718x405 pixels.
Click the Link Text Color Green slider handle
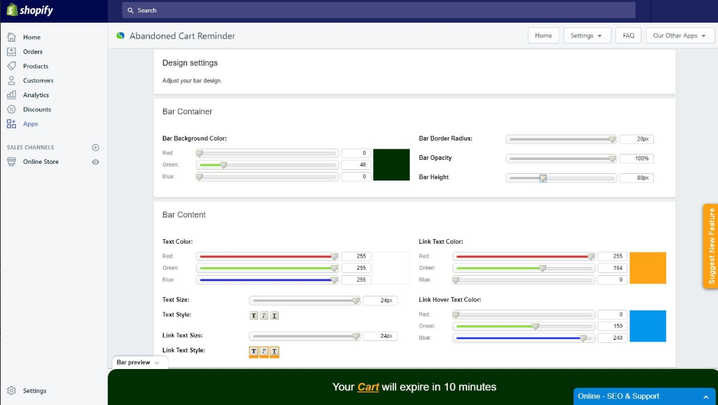(x=542, y=268)
